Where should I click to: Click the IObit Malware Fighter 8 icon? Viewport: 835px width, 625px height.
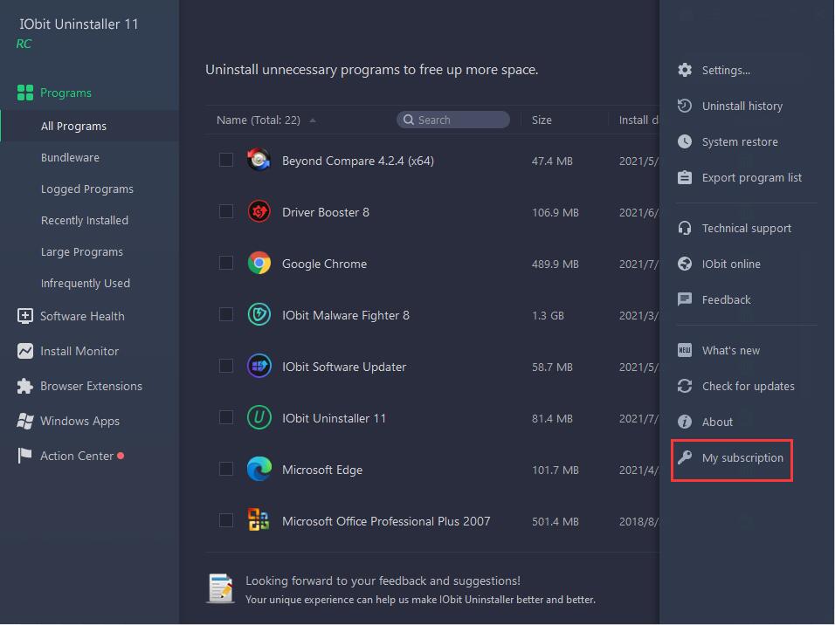[x=259, y=315]
